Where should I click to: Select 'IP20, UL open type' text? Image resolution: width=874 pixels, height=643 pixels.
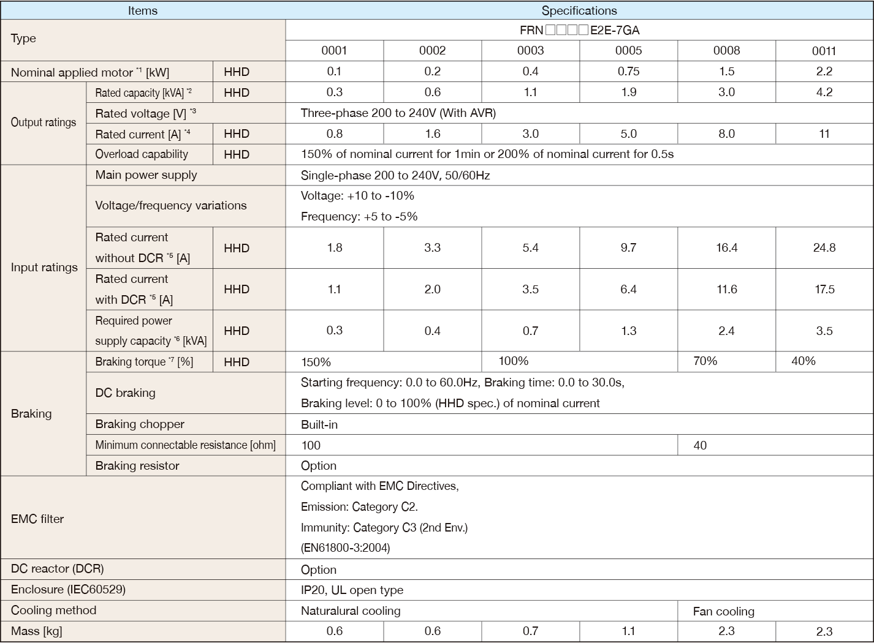(x=352, y=590)
